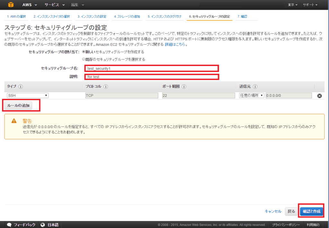The image size is (329, 228).
Task: Select 既存のセキュリティグループを選択する radio button
Action: 83,59
